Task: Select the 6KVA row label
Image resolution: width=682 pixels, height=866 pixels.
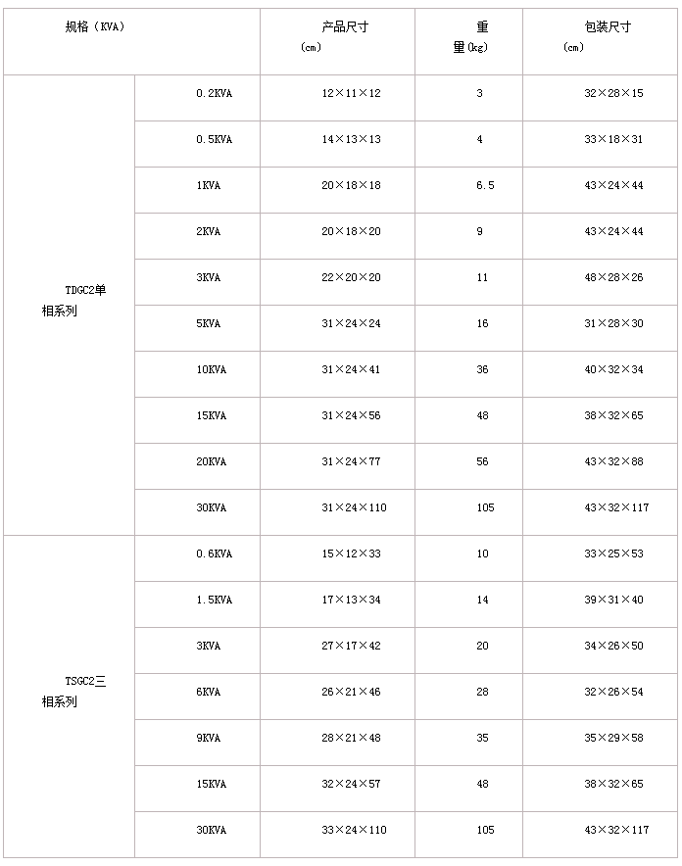Action: pos(208,692)
